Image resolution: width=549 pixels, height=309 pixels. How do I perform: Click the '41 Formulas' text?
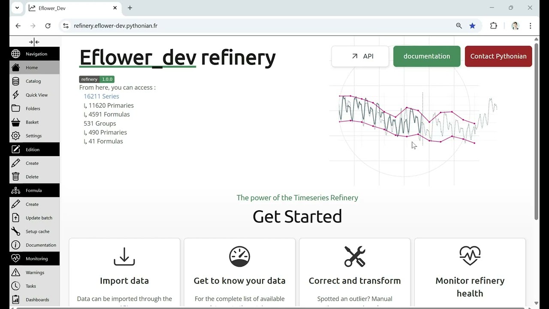coord(106,141)
